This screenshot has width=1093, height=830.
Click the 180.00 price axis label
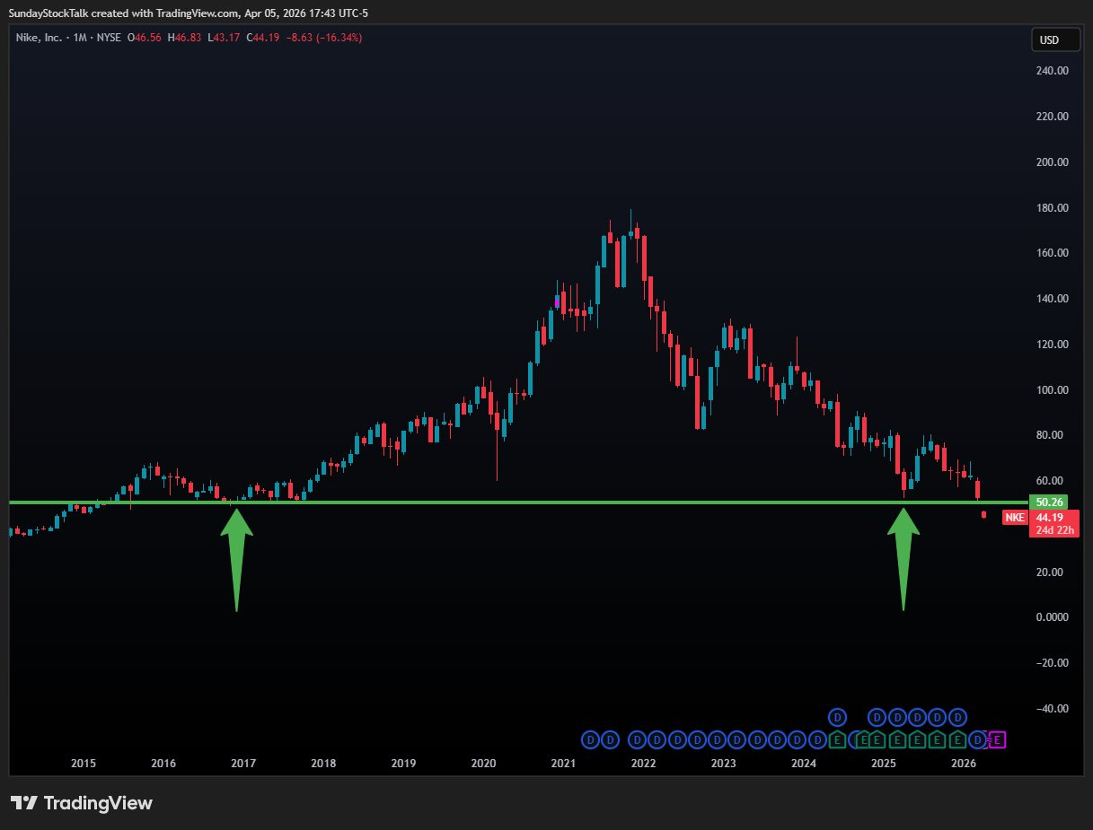[x=1051, y=208]
